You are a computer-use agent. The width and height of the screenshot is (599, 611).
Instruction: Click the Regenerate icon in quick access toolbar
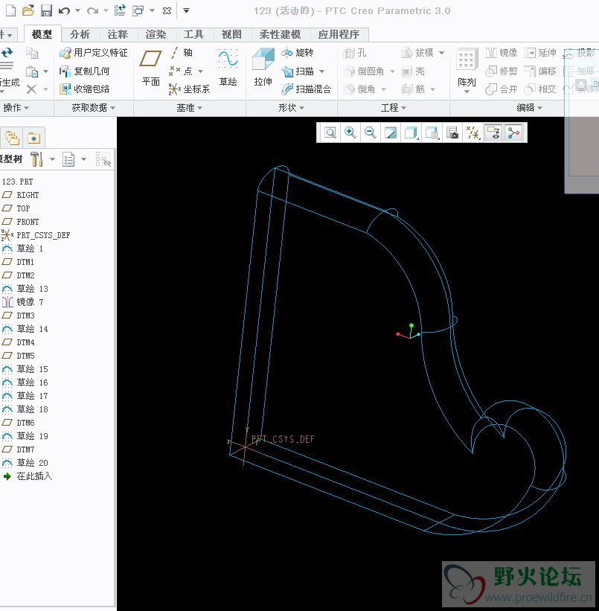(120, 10)
